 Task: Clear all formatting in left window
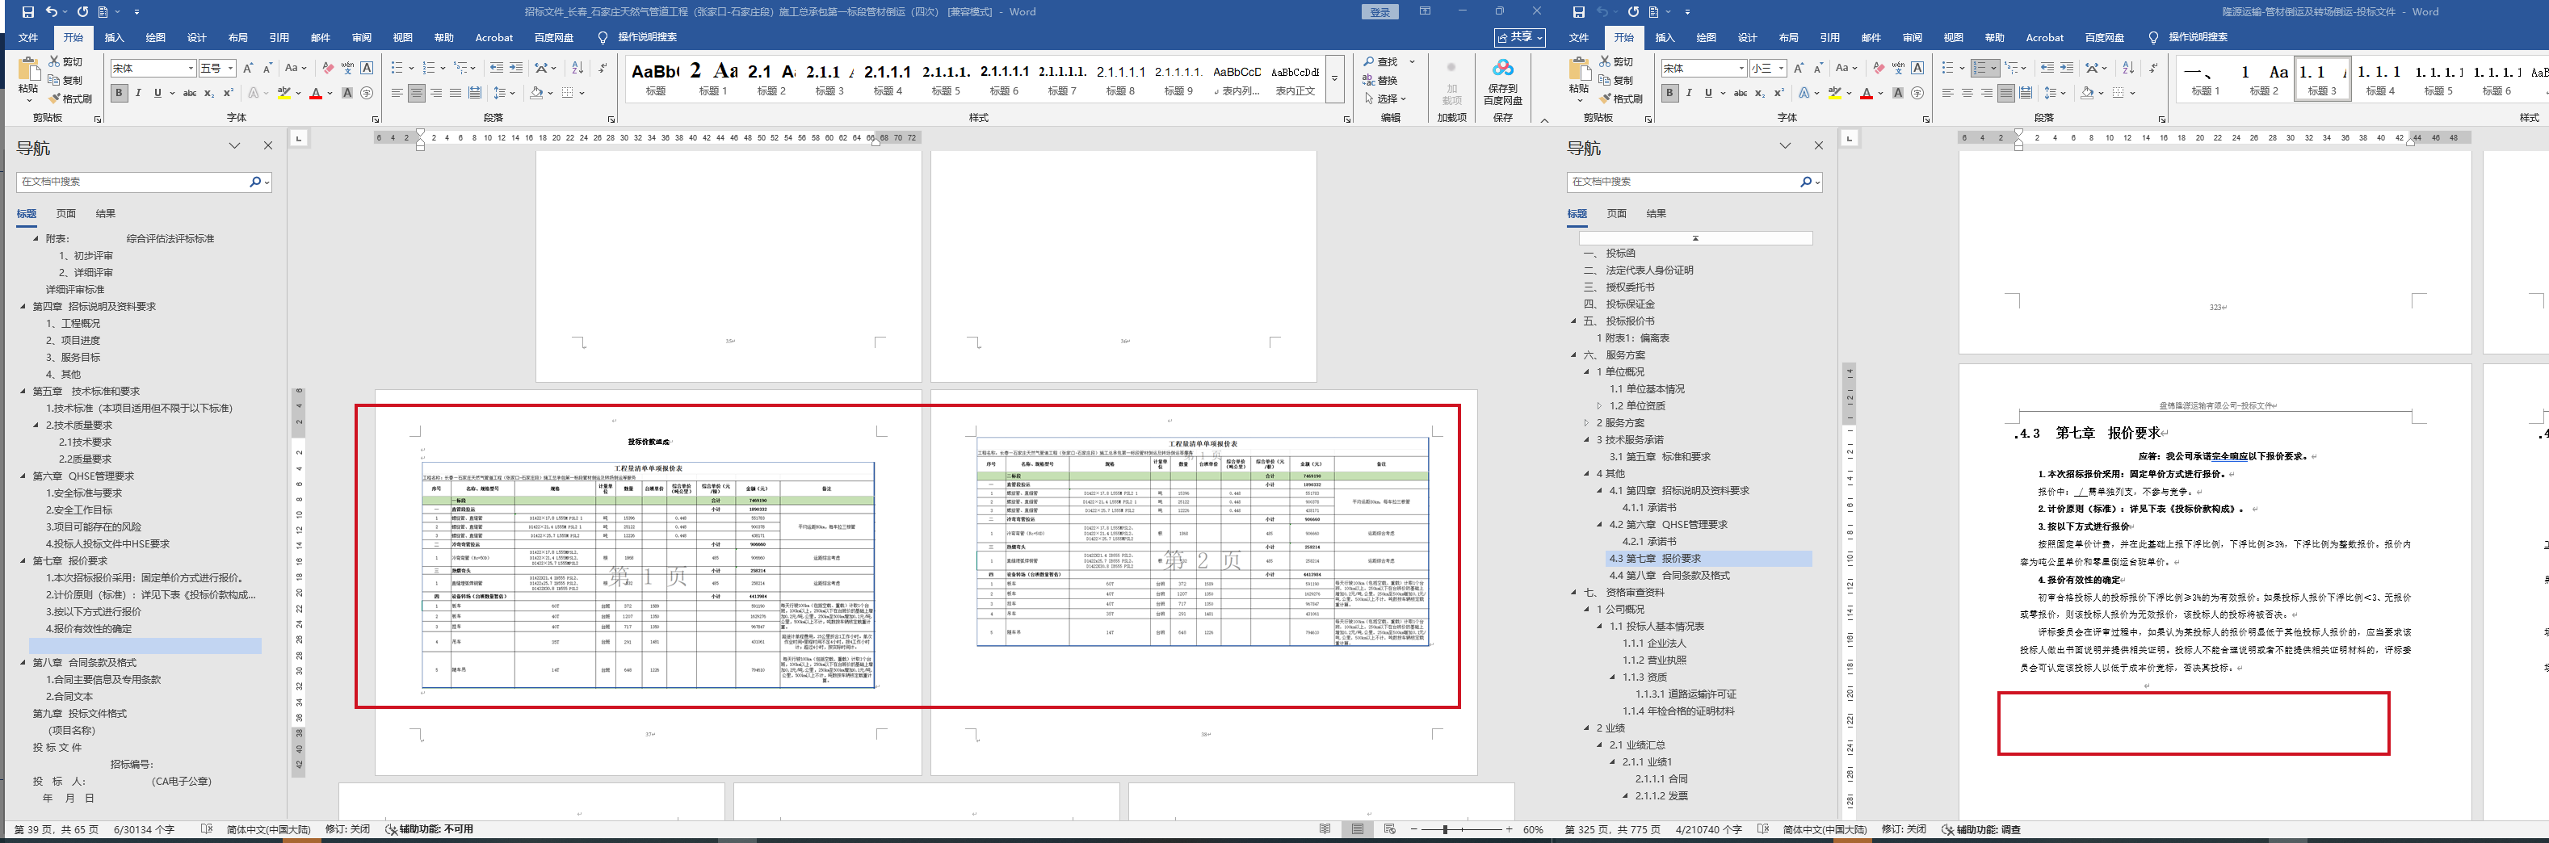click(x=328, y=69)
